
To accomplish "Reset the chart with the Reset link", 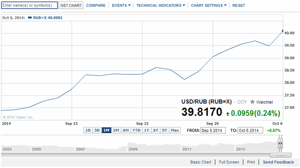I will click(x=239, y=5).
